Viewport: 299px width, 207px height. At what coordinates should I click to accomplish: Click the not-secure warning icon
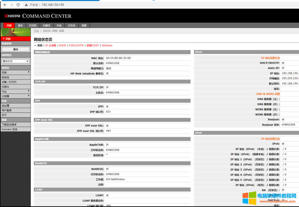(26, 5)
